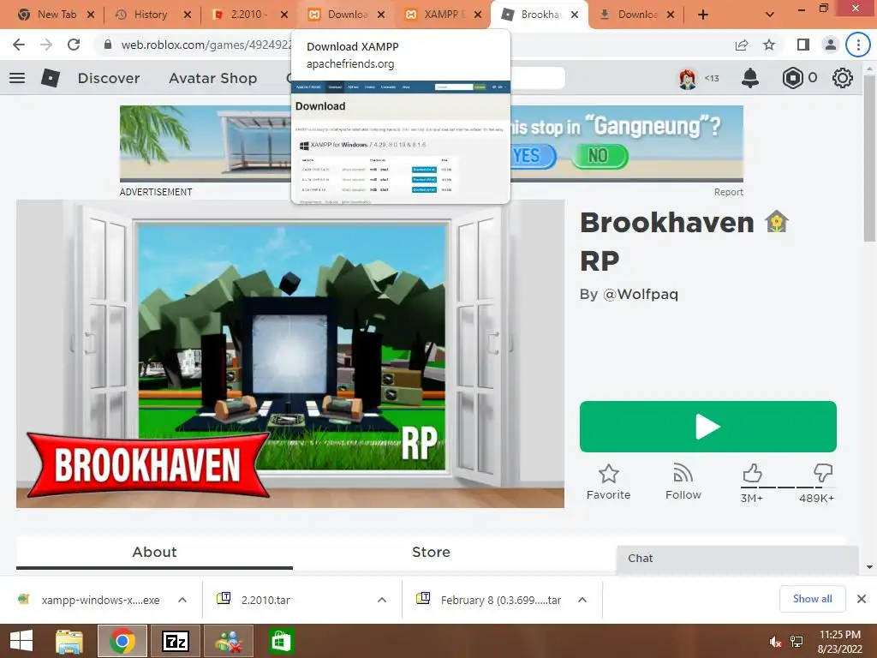Open File Explorer from taskbar

pyautogui.click(x=69, y=641)
